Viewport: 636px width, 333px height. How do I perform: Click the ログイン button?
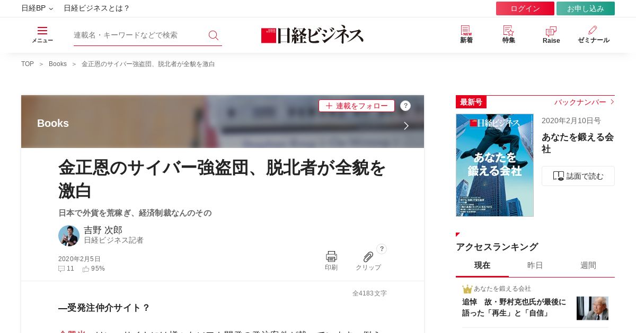tap(525, 8)
